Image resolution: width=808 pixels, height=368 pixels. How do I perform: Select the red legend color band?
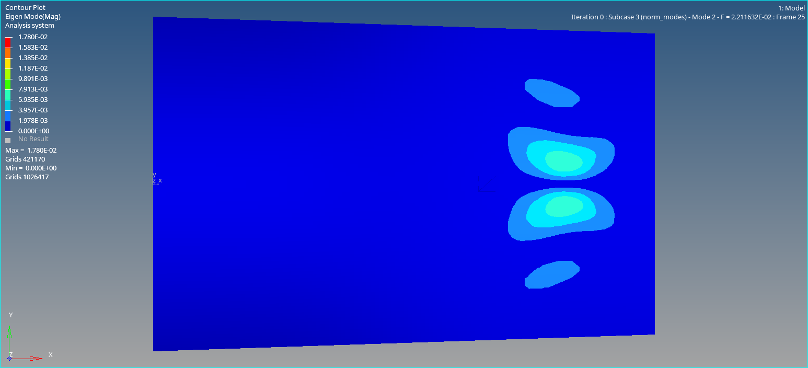coord(8,42)
